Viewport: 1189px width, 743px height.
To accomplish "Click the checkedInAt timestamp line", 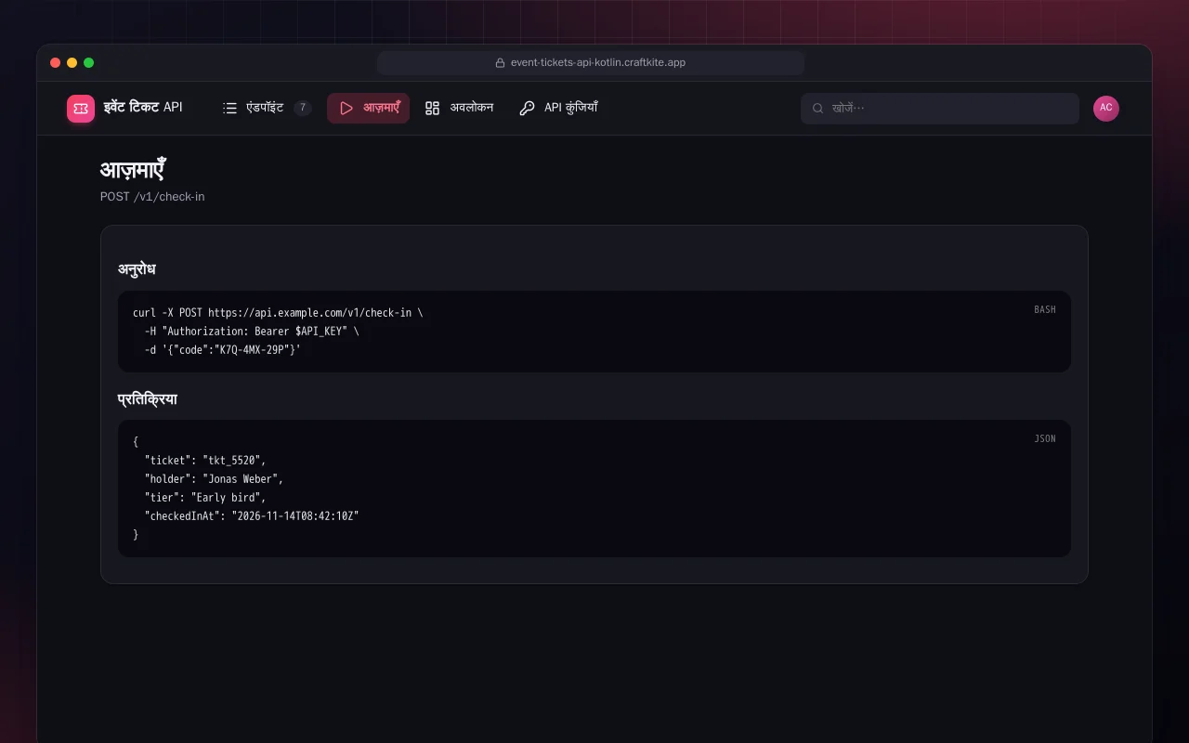I will pyautogui.click(x=252, y=516).
